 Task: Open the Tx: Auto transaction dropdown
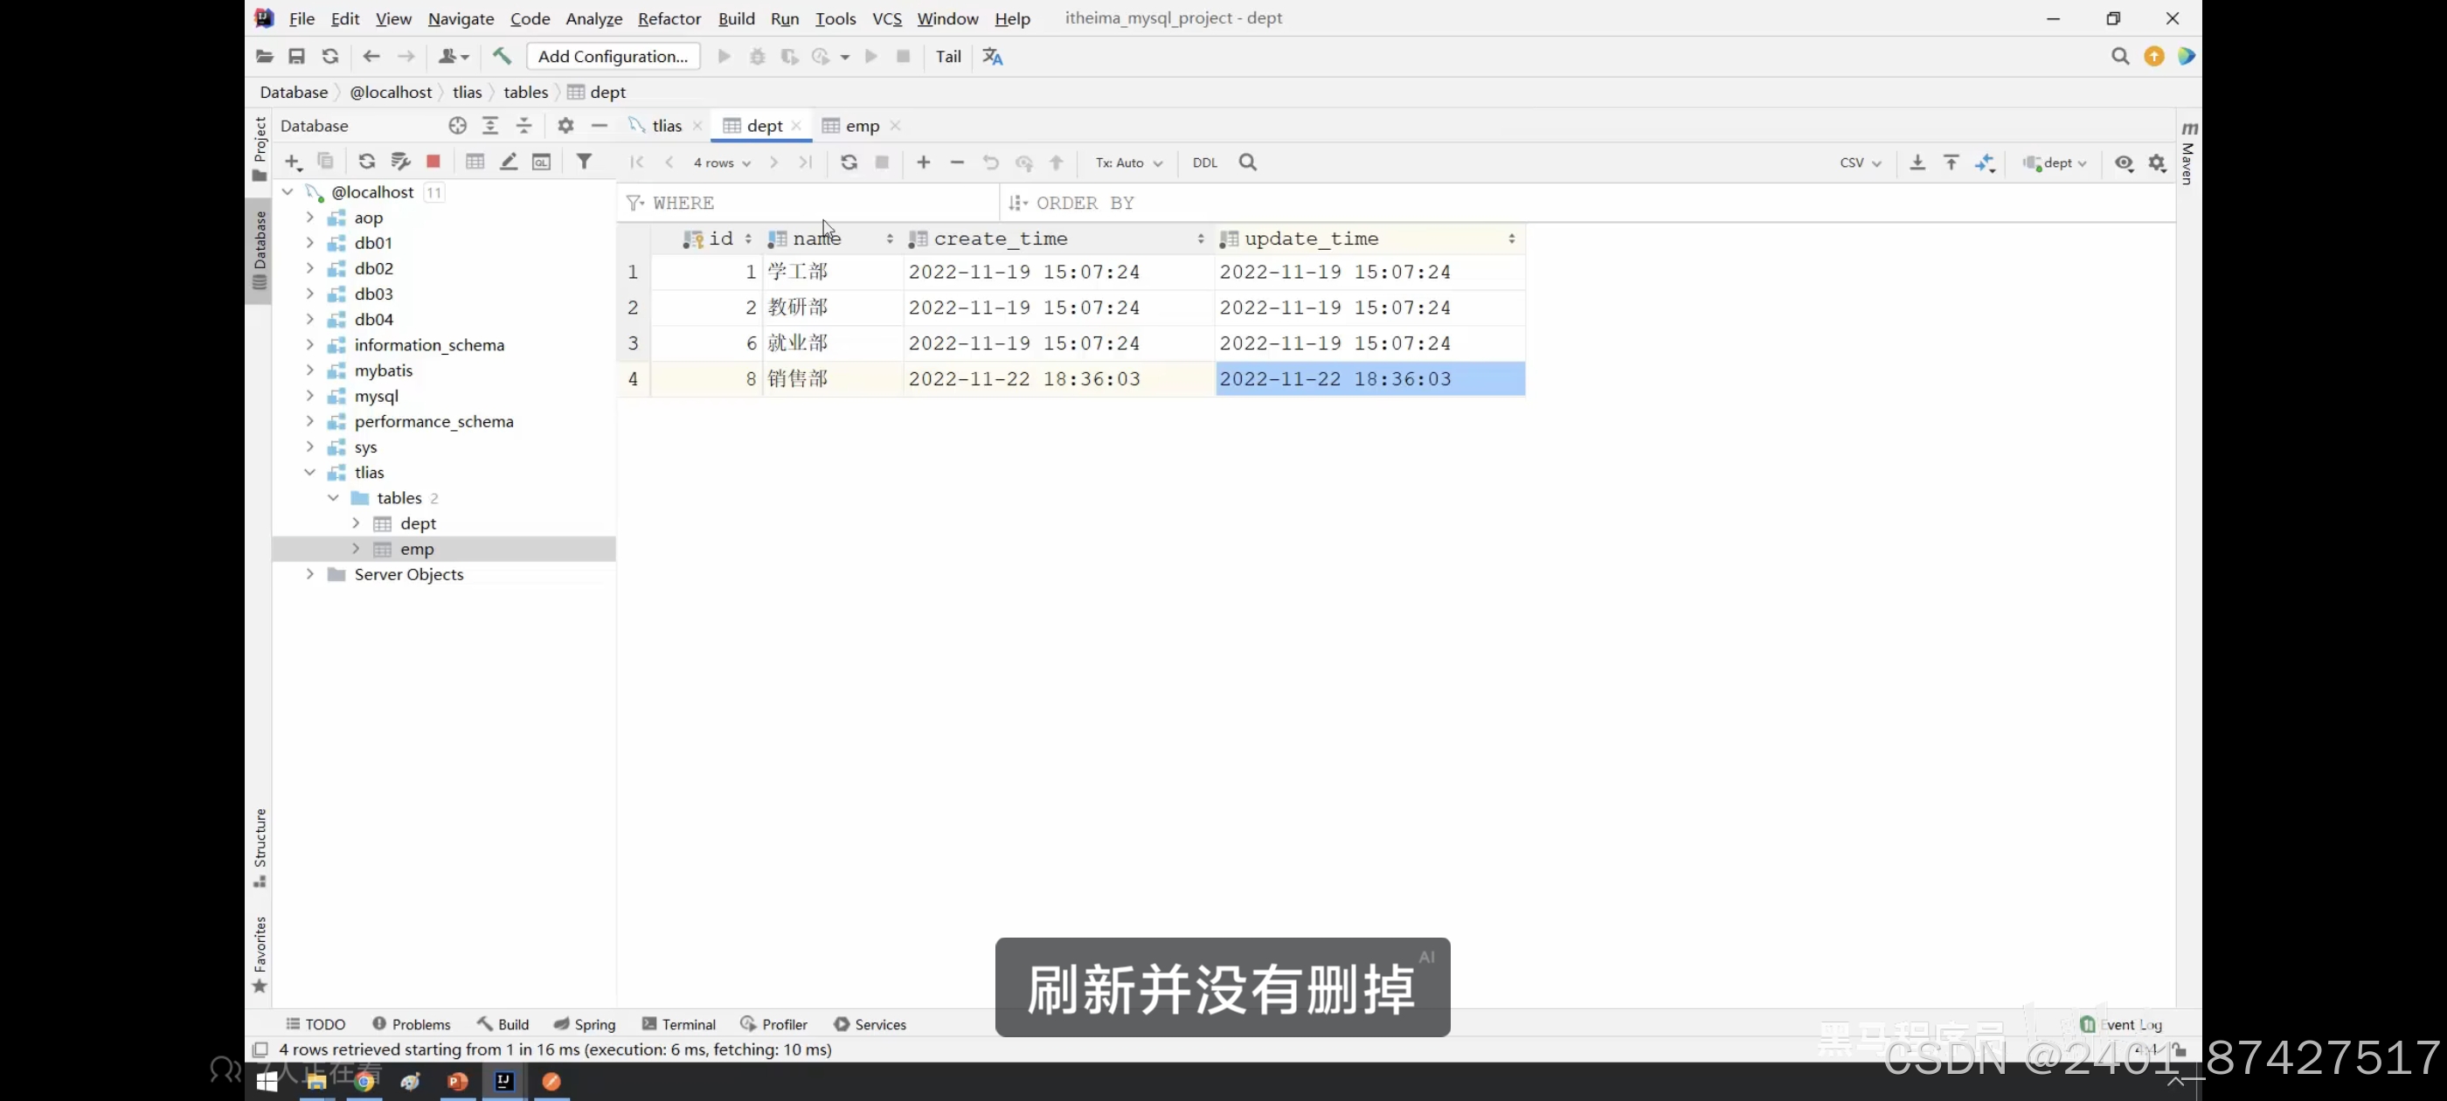(1127, 163)
